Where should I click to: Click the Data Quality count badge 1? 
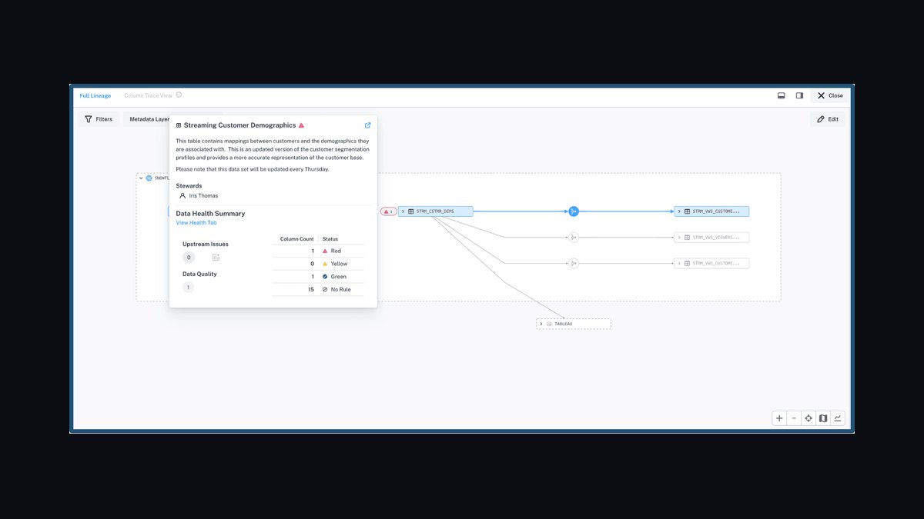pyautogui.click(x=188, y=288)
